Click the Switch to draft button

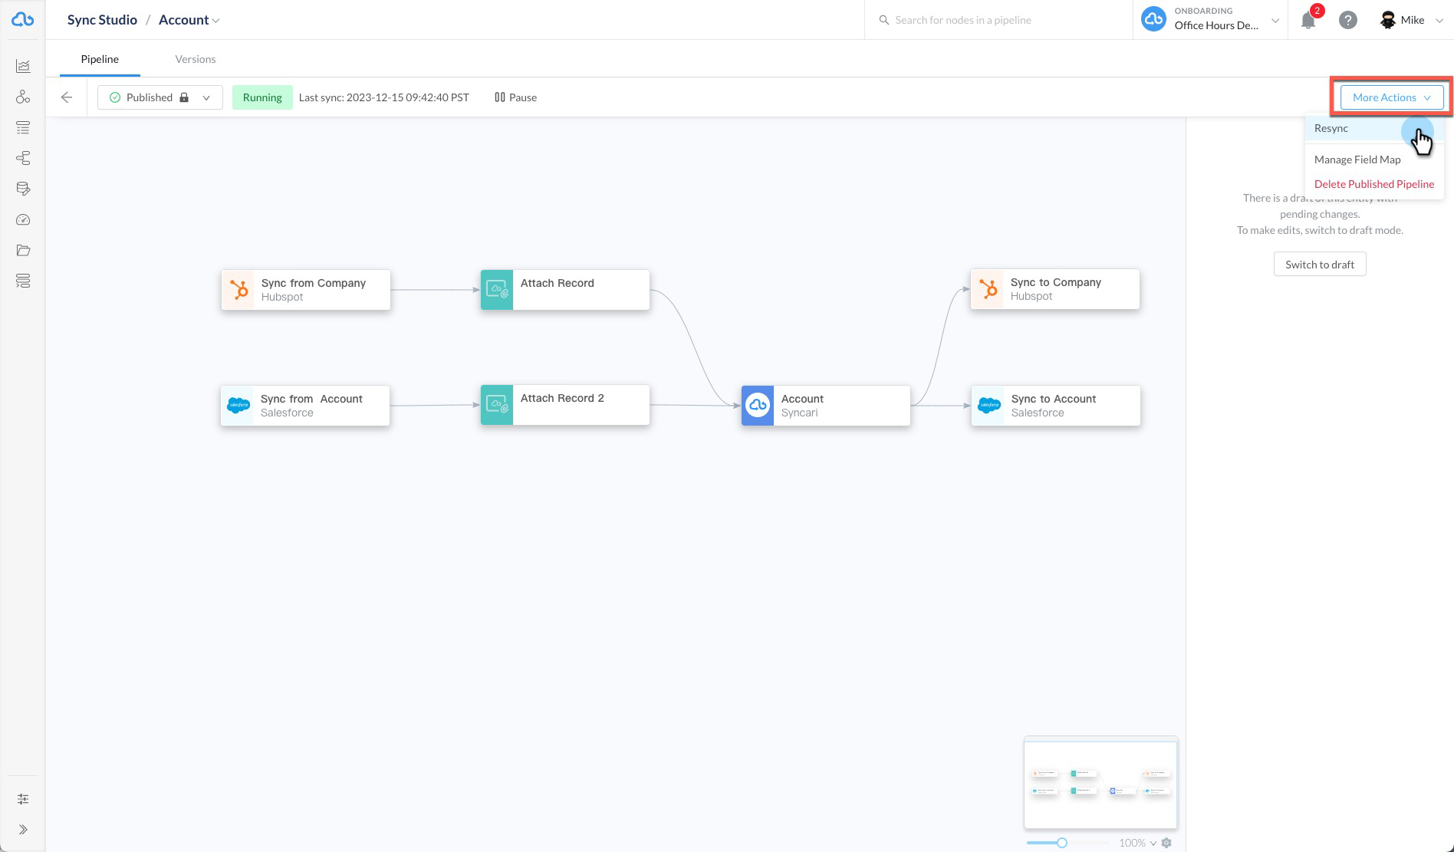[1320, 265]
